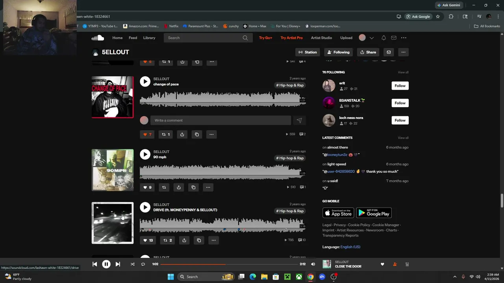Copy link for DRIVE track
504x283 pixels.
coord(199,241)
